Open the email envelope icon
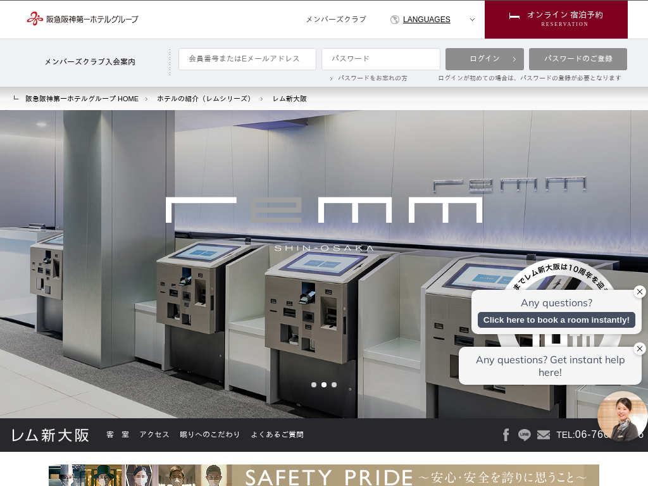The width and height of the screenshot is (648, 486). pyautogui.click(x=544, y=435)
